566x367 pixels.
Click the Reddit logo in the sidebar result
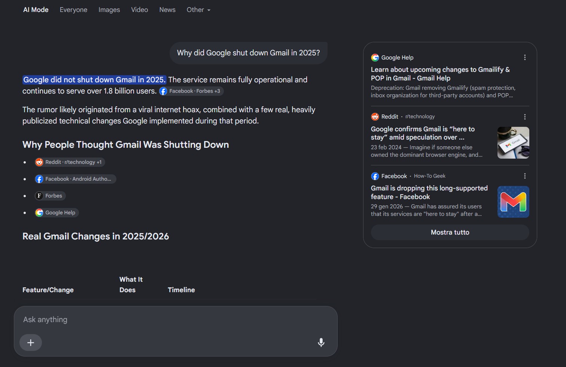click(x=375, y=117)
